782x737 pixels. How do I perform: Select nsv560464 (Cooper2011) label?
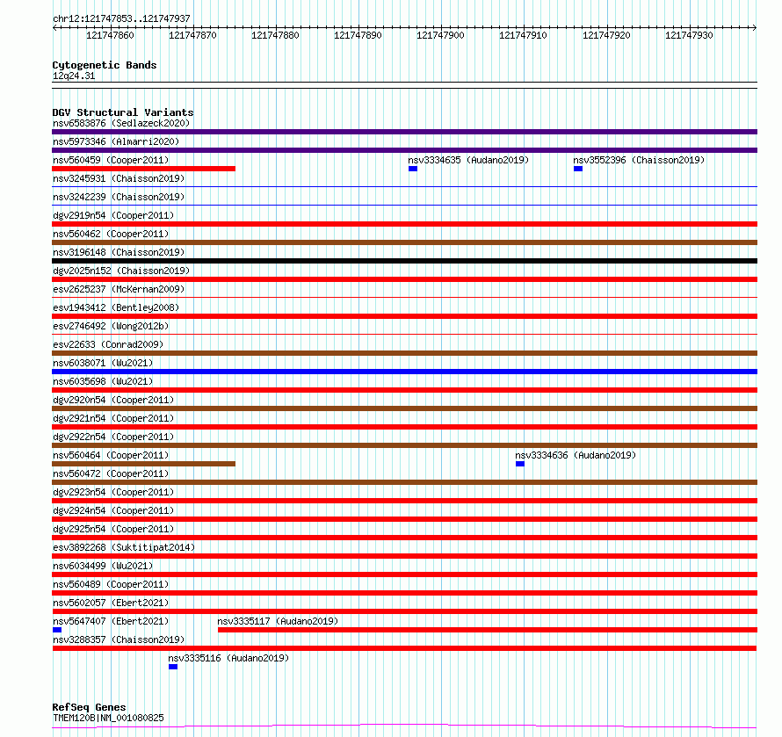pos(111,455)
